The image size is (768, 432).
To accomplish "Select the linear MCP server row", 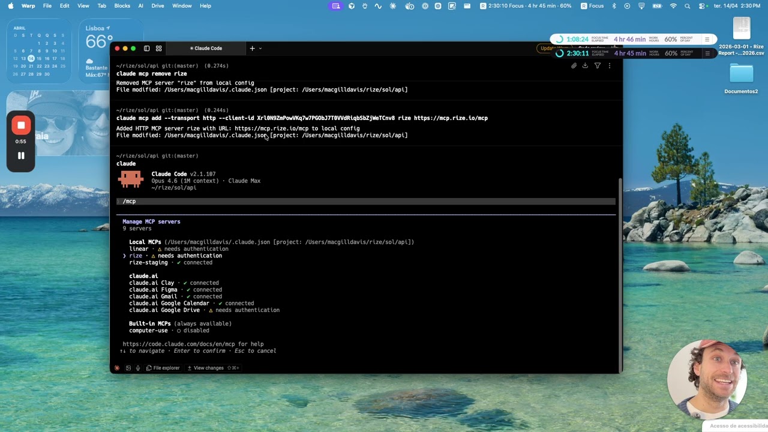I will 178,248.
